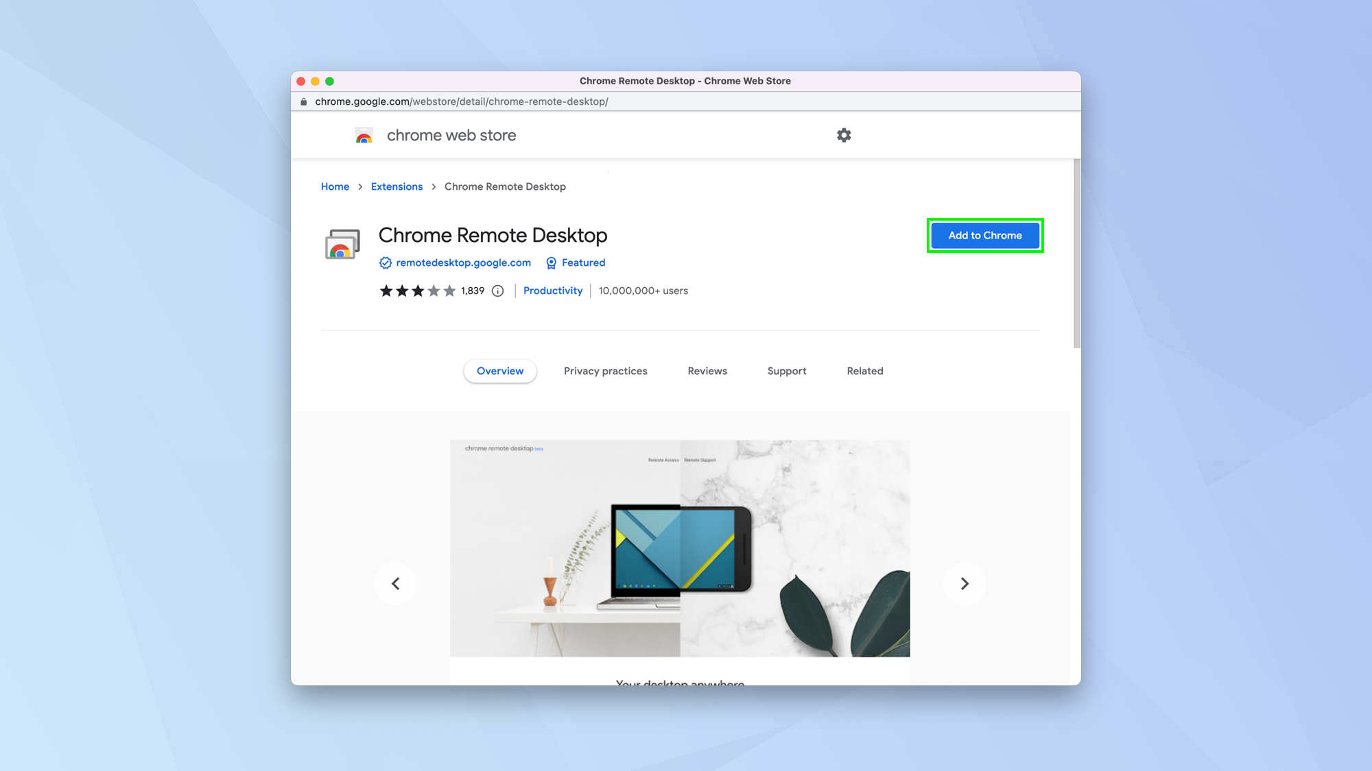
Task: Open the Support section
Action: click(x=787, y=371)
